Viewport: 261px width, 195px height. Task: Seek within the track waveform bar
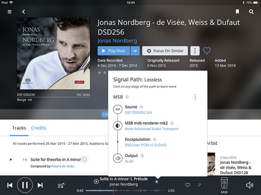[126, 191]
